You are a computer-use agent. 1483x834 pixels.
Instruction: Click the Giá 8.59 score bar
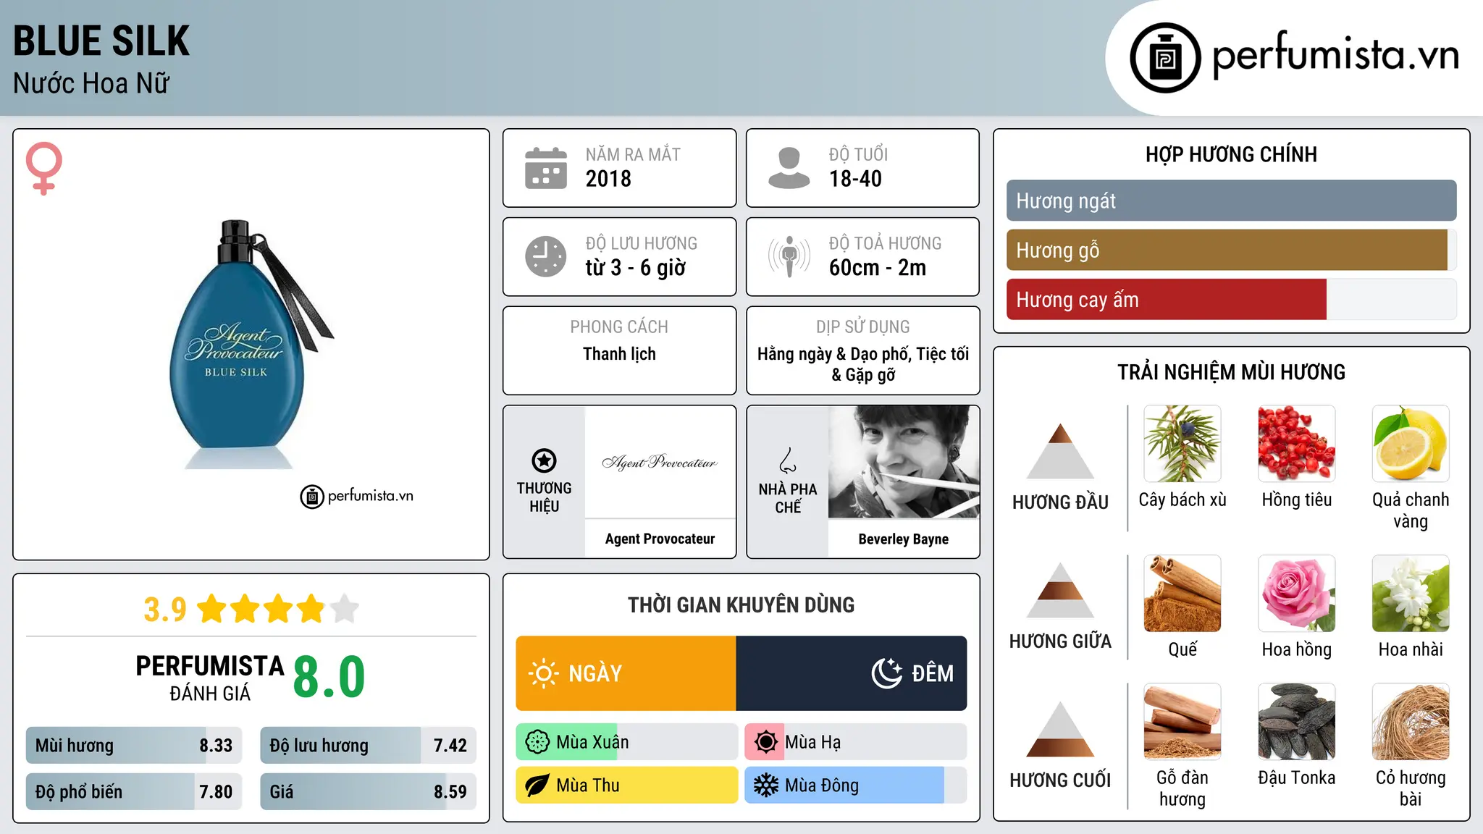368,792
